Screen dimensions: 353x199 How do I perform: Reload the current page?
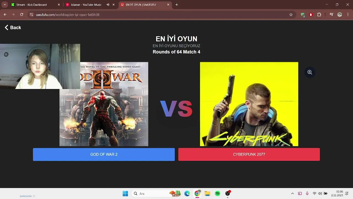tap(22, 15)
